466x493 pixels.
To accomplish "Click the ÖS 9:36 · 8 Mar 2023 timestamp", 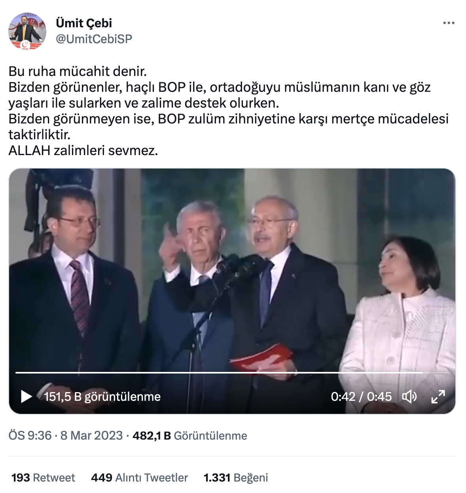I will click(x=66, y=436).
